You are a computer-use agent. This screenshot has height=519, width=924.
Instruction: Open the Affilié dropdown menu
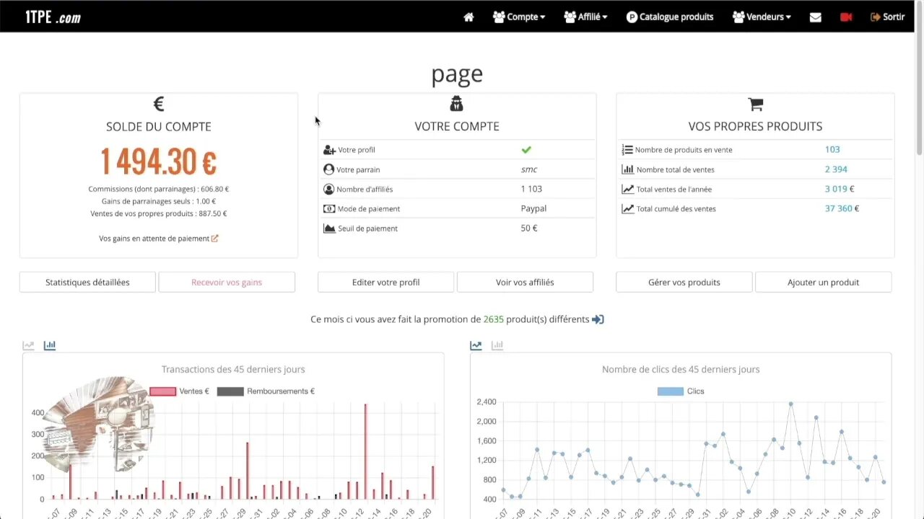pyautogui.click(x=585, y=17)
